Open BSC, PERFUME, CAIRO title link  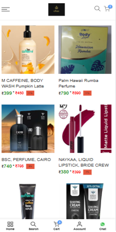pos(26,160)
